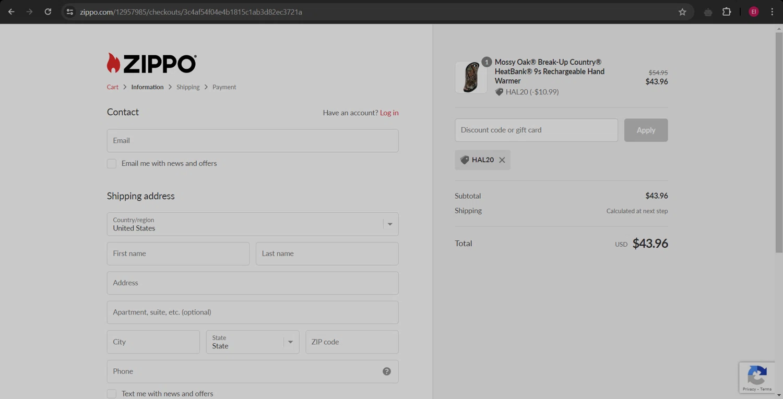
Task: Open the Country/region dropdown
Action: pos(253,224)
